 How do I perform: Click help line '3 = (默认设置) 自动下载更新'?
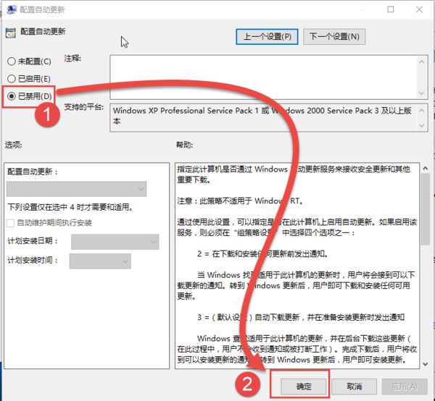pyautogui.click(x=248, y=317)
